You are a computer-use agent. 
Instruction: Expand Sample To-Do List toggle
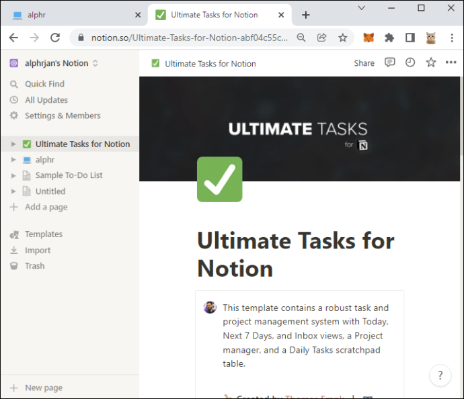[x=13, y=175]
